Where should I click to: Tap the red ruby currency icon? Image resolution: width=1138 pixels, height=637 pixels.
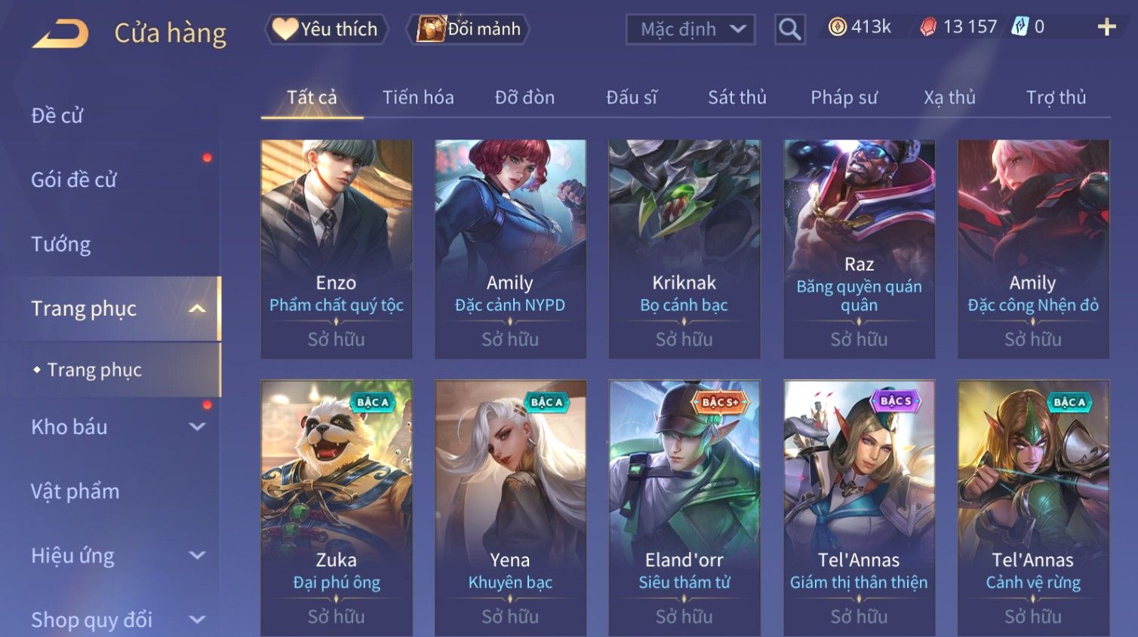point(928,27)
